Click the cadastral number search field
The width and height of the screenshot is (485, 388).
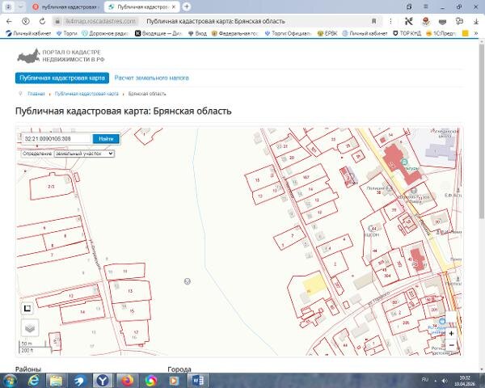click(x=57, y=138)
